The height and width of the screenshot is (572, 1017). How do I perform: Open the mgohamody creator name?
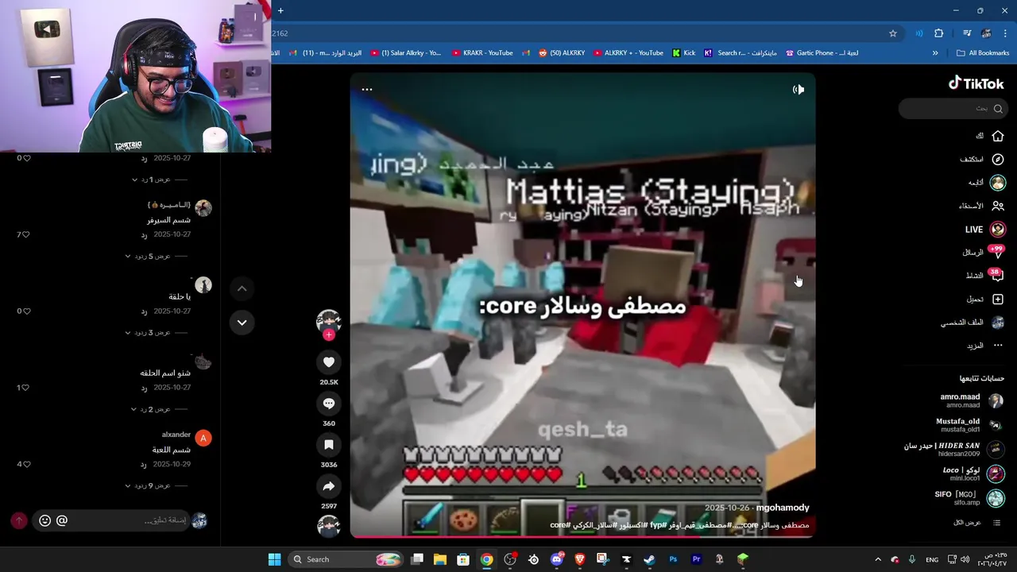tap(783, 508)
